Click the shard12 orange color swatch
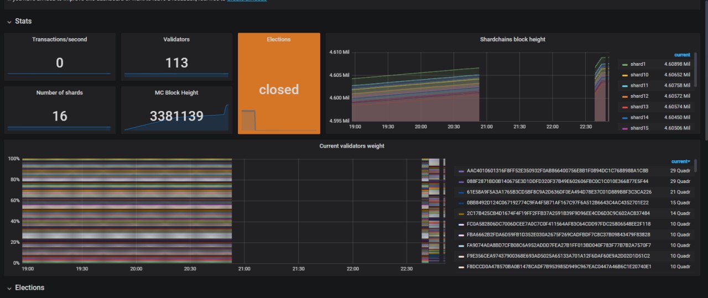 (625, 97)
